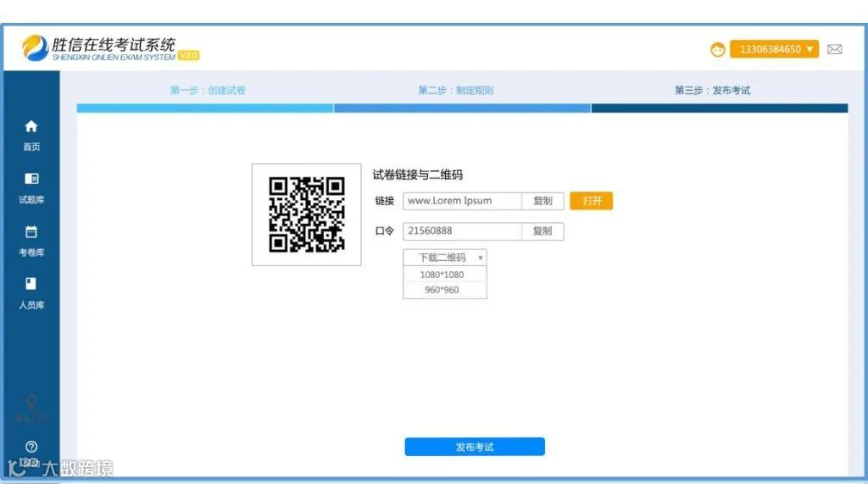This screenshot has width=868, height=484.
Task: Click the user avatar icon
Action: tap(717, 50)
